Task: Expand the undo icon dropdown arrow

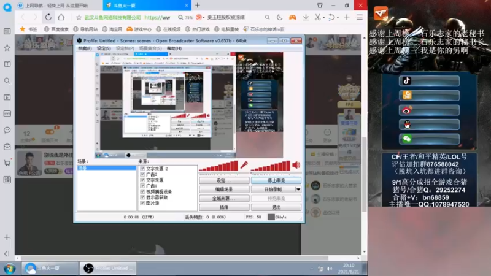Action: tap(338, 18)
